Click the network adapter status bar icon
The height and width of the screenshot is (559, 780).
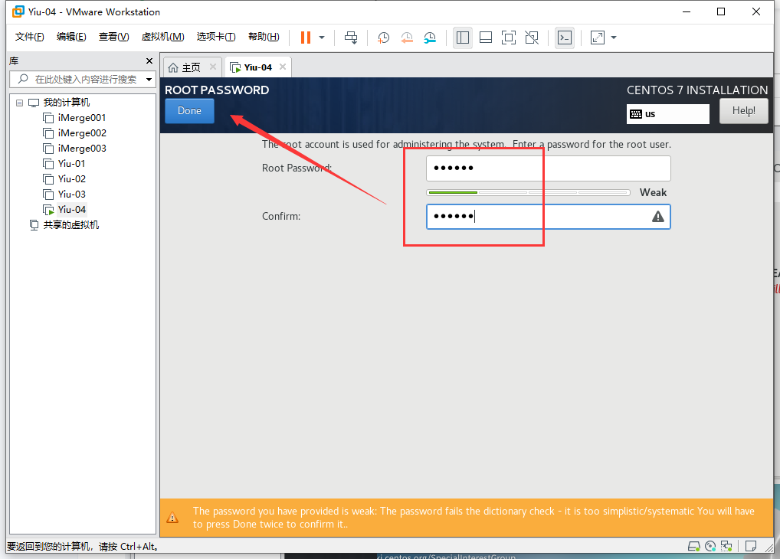point(727,546)
